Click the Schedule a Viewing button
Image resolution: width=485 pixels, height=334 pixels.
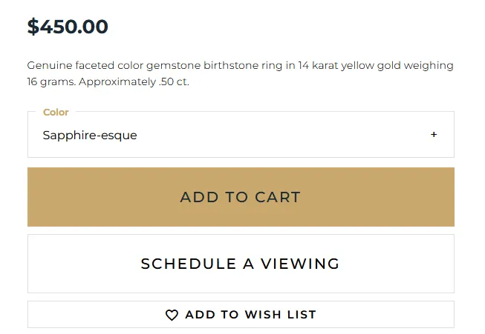241,264
